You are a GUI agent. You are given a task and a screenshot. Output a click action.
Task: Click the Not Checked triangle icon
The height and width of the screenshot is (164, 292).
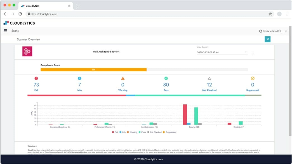pos(209,78)
